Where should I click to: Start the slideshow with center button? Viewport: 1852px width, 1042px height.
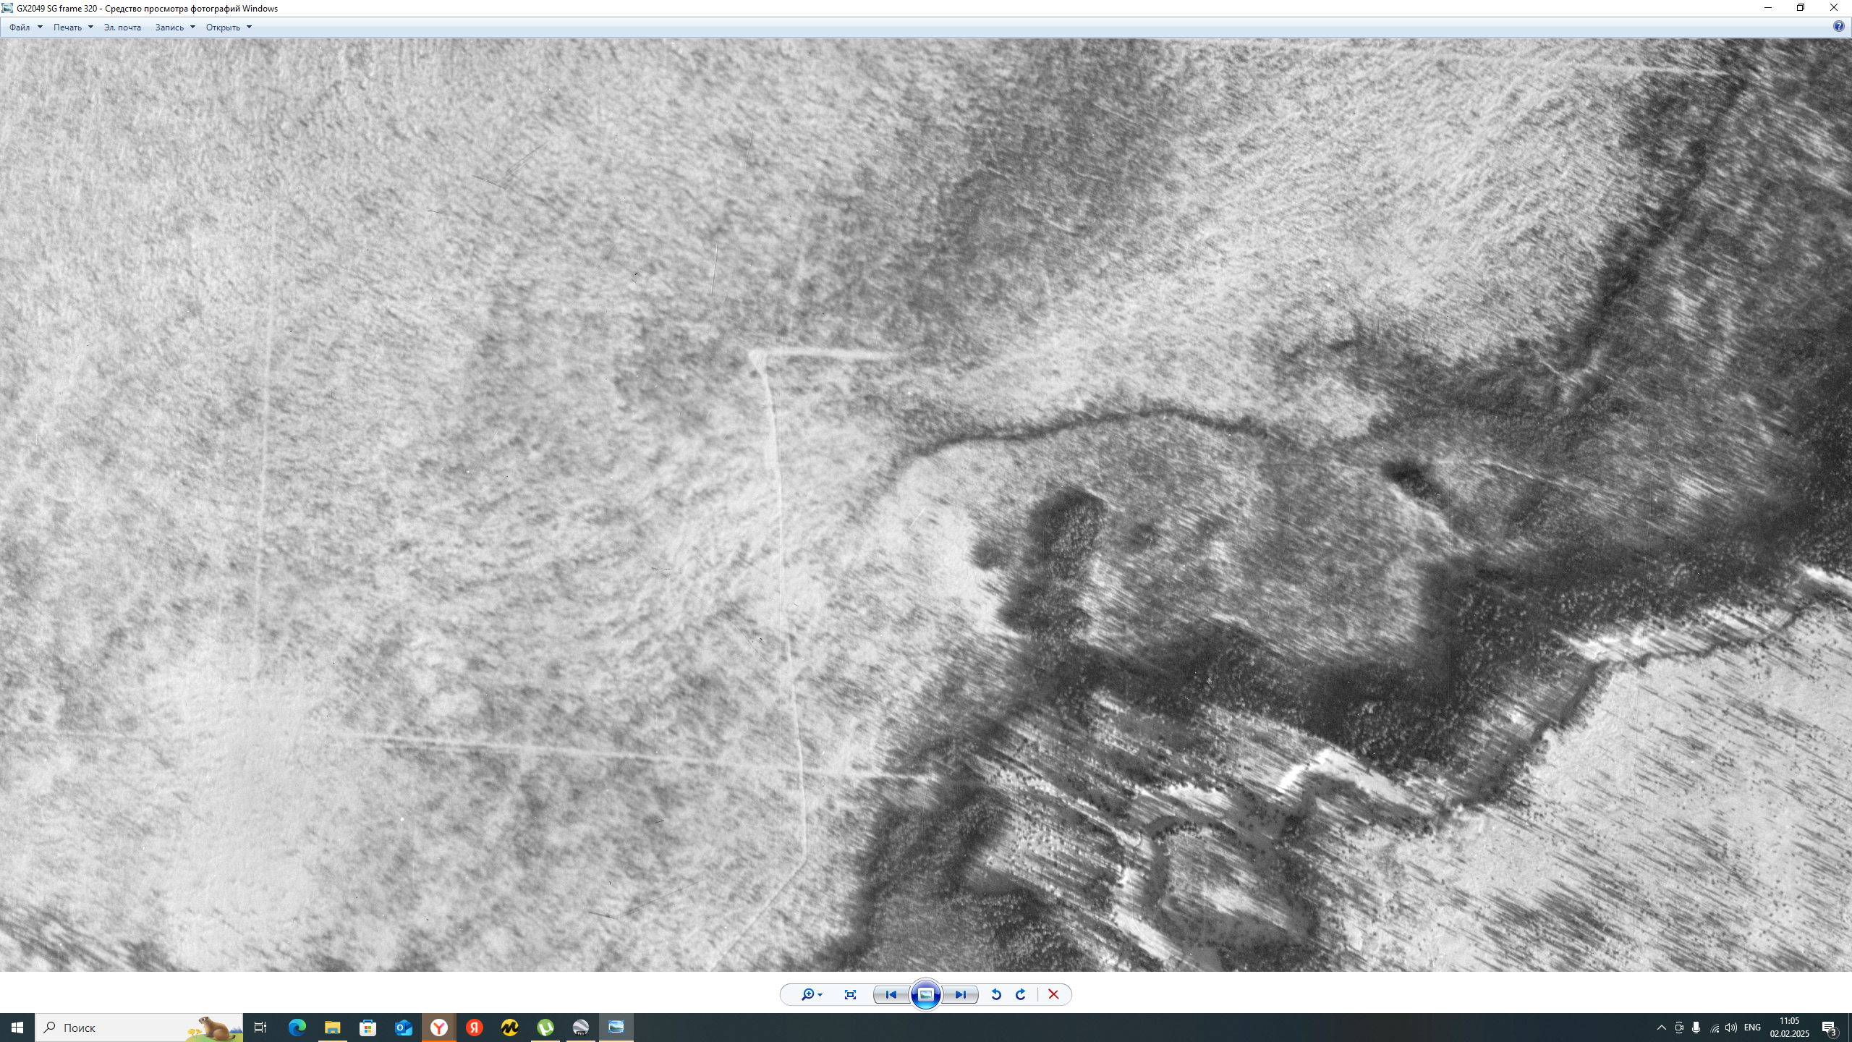pos(926,994)
